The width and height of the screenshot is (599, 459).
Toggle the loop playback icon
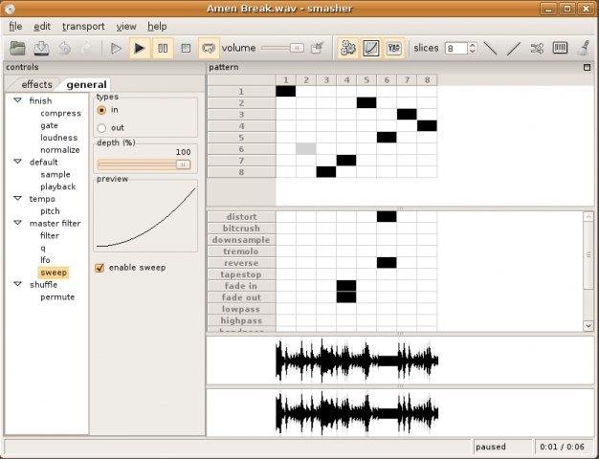(x=209, y=48)
